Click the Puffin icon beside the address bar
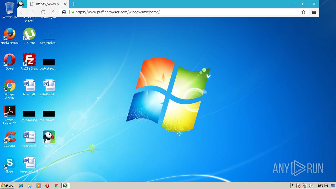336x189 pixels. tap(64, 12)
